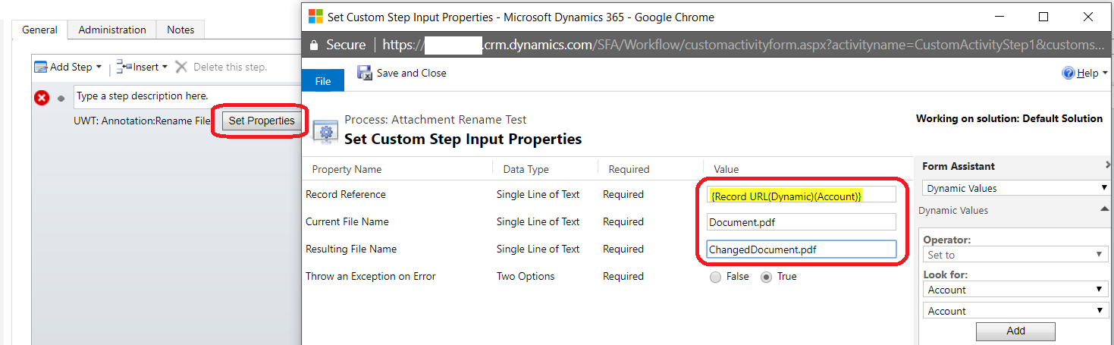The width and height of the screenshot is (1114, 345).
Task: Open the Insert dropdown arrow
Action: pyautogui.click(x=165, y=67)
